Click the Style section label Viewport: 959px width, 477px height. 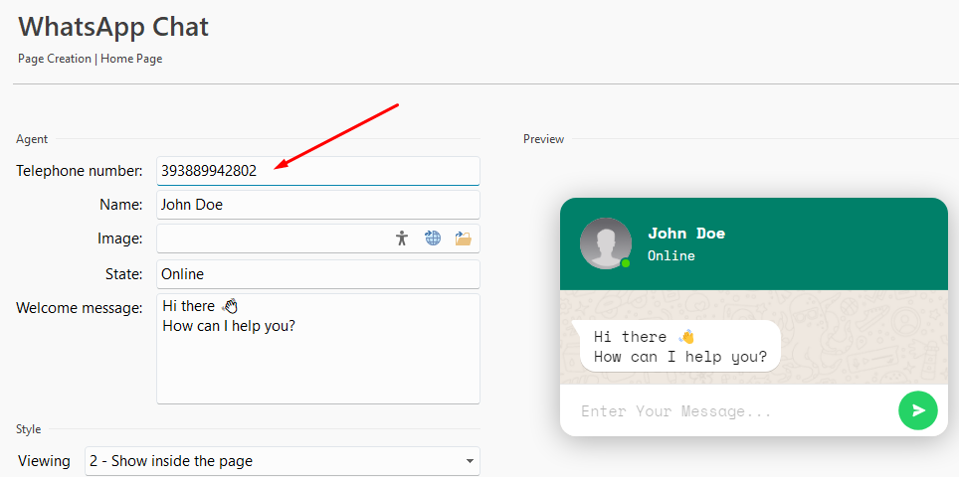tap(29, 429)
